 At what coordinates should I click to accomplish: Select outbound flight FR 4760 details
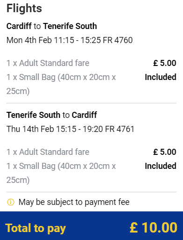click(70, 40)
